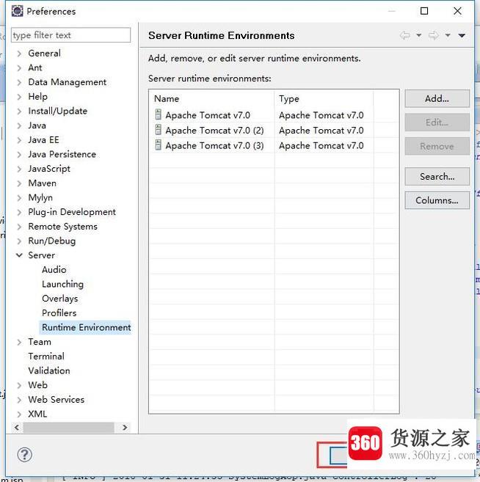Image resolution: width=480 pixels, height=482 pixels.
Task: Expand the Mylyn node arrow
Action: click(19, 198)
